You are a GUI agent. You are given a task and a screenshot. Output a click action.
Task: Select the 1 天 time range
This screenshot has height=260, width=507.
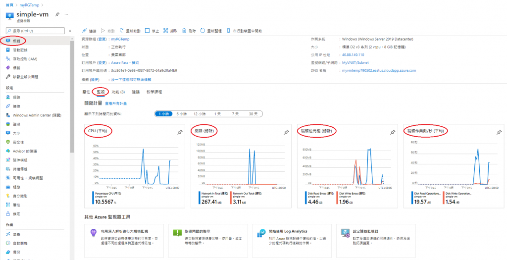pyautogui.click(x=218, y=114)
